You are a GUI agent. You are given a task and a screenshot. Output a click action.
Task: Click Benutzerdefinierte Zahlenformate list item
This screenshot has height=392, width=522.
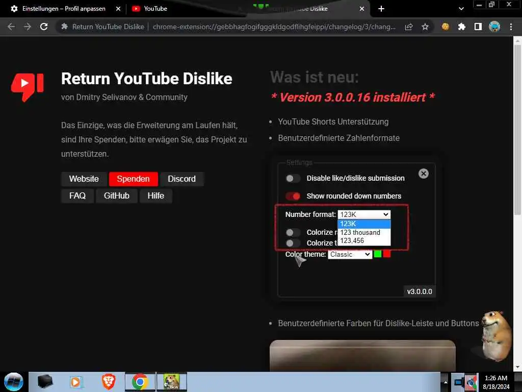click(x=338, y=138)
